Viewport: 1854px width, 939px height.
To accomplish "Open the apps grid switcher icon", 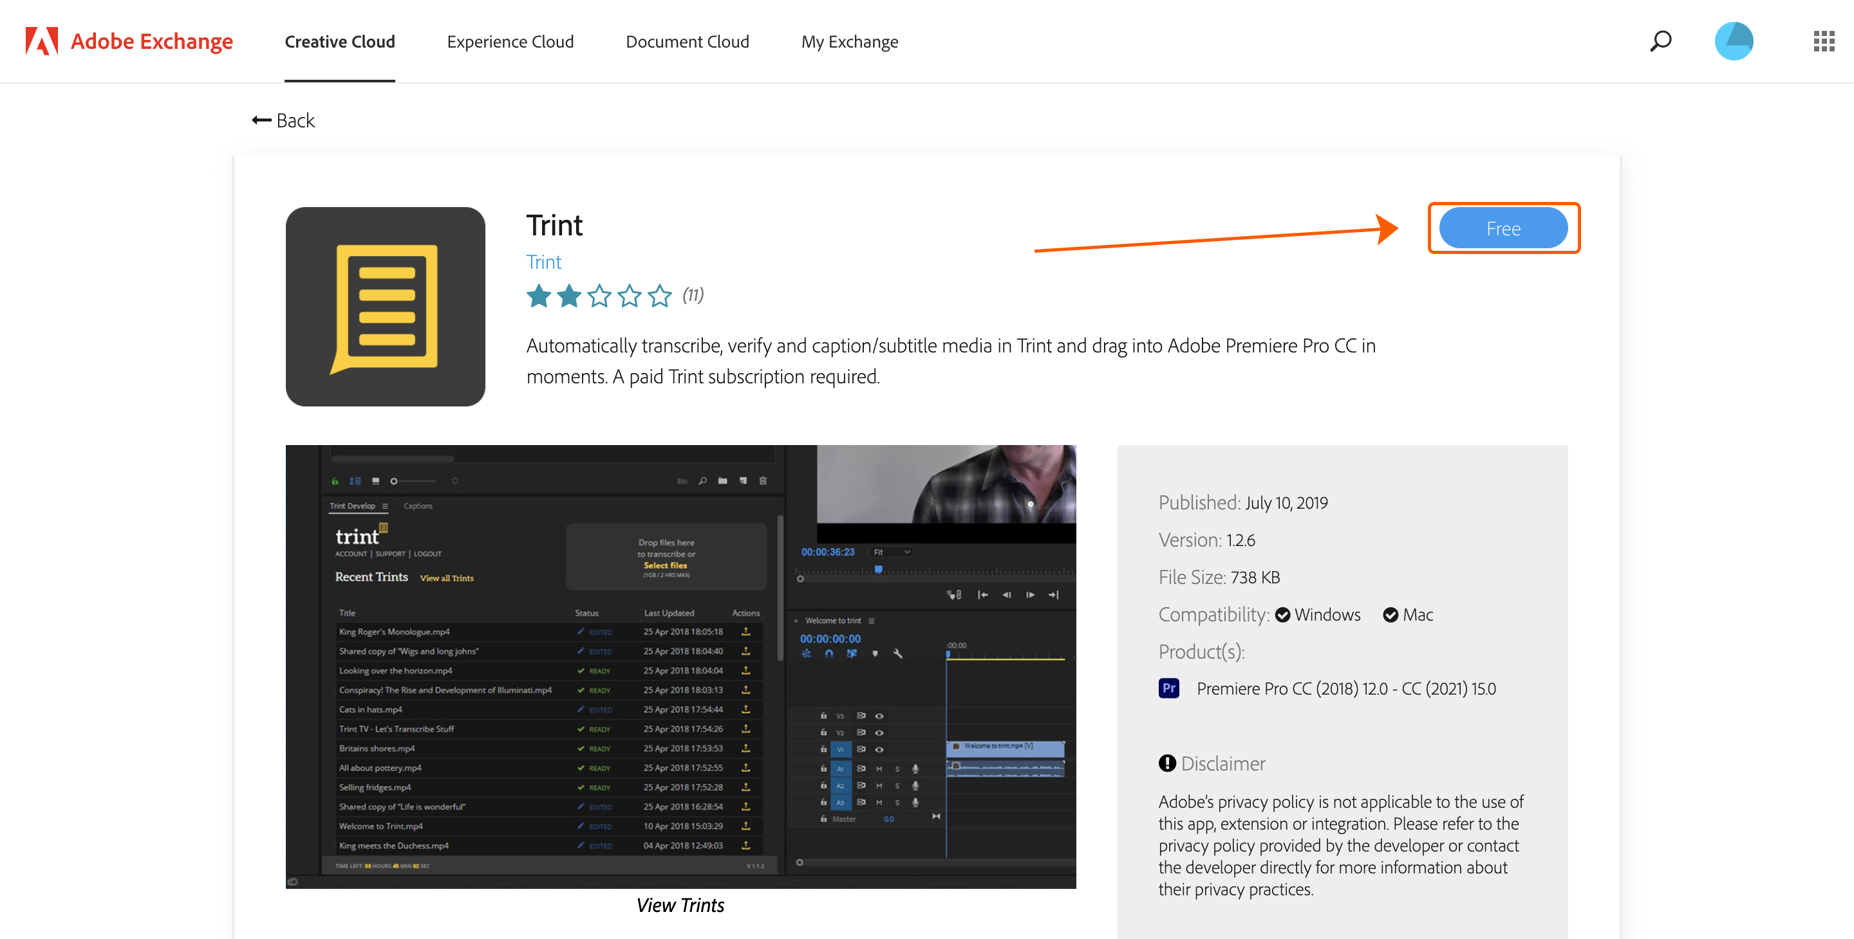I will 1824,41.
